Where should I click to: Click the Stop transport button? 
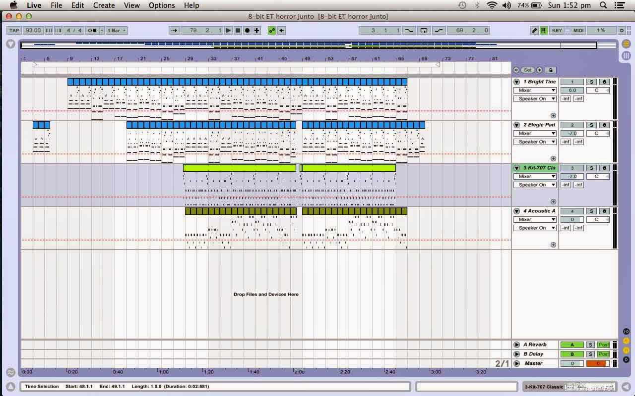pos(238,30)
